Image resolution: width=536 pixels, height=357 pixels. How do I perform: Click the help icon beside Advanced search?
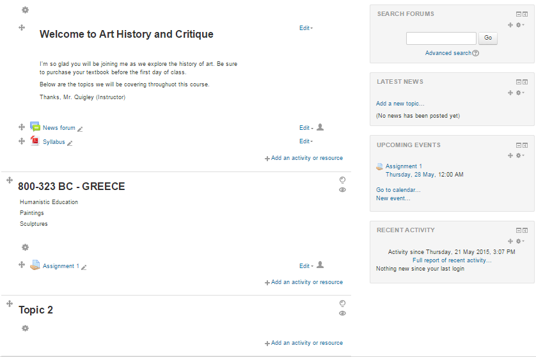[x=476, y=53]
